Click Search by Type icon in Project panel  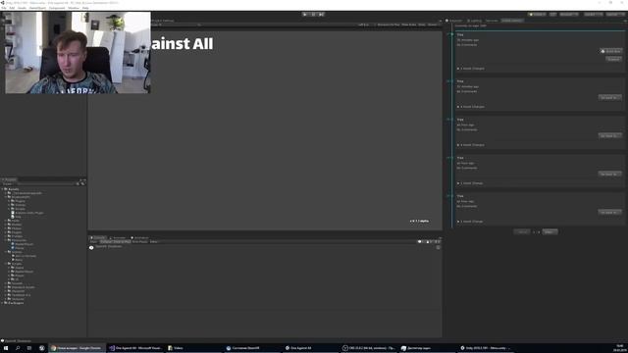[78, 183]
